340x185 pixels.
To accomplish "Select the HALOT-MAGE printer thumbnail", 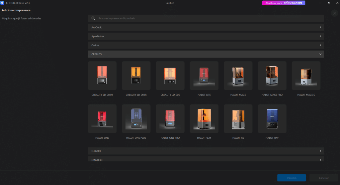I will tap(238, 76).
